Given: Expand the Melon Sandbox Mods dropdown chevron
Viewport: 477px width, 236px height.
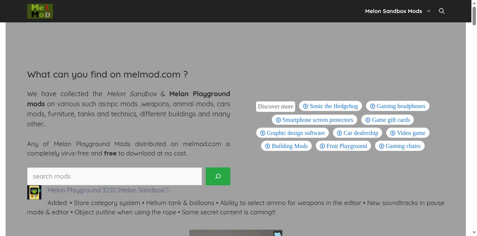Looking at the screenshot, I should pos(429,11).
